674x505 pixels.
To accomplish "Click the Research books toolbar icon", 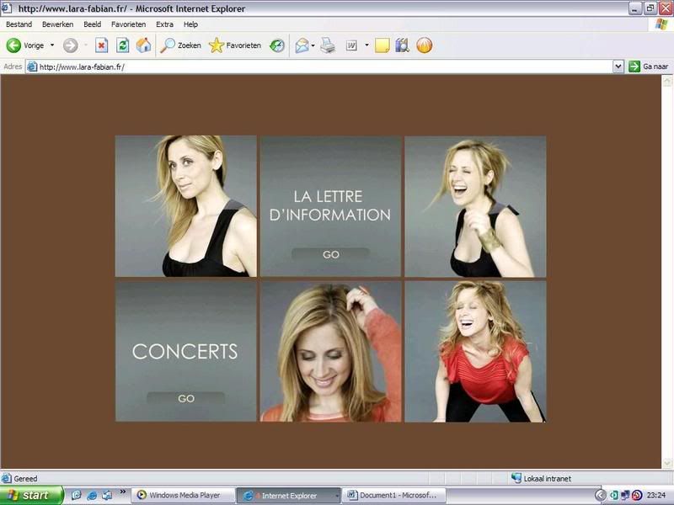I will pyautogui.click(x=403, y=45).
